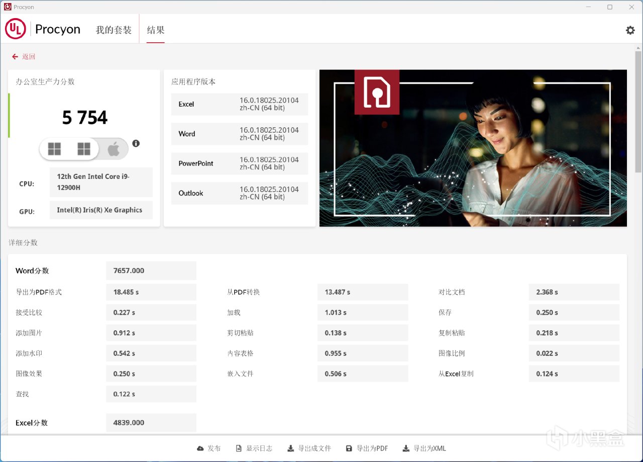This screenshot has height=462, width=643.
Task: Click the Outlook application version label
Action: tap(191, 193)
